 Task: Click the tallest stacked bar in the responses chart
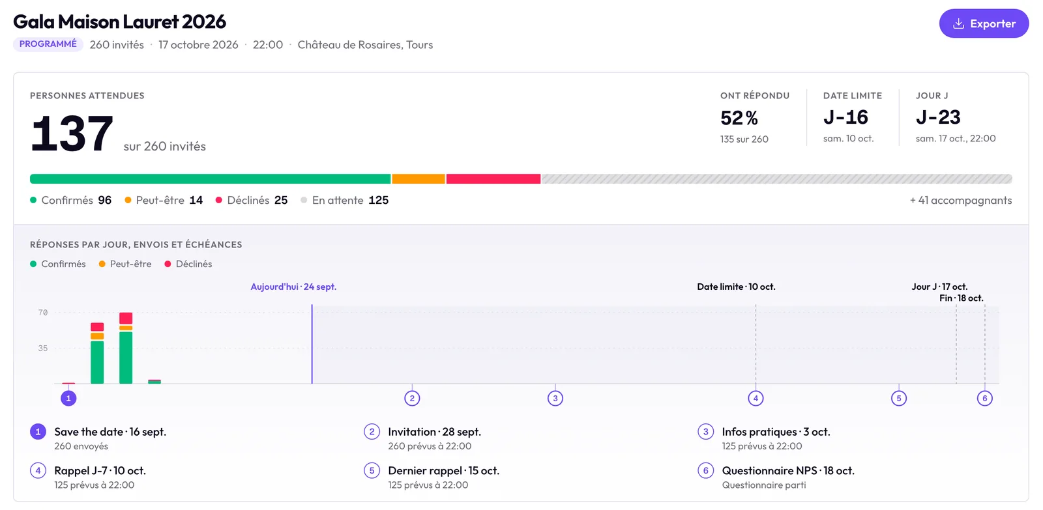126,348
